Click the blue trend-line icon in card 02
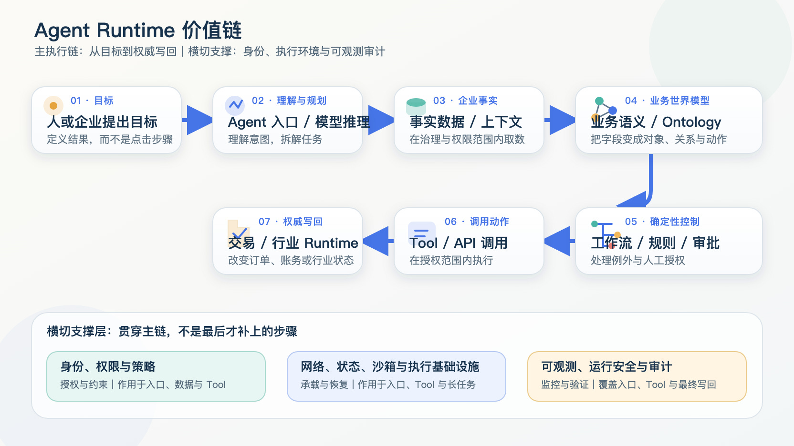 [x=235, y=106]
